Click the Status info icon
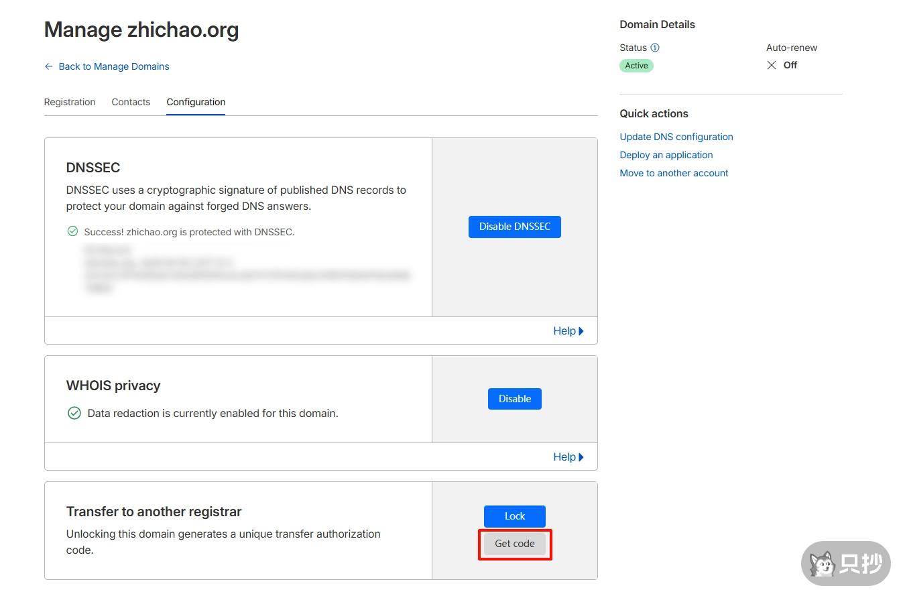Viewport: 901px width, 596px height. (x=655, y=48)
